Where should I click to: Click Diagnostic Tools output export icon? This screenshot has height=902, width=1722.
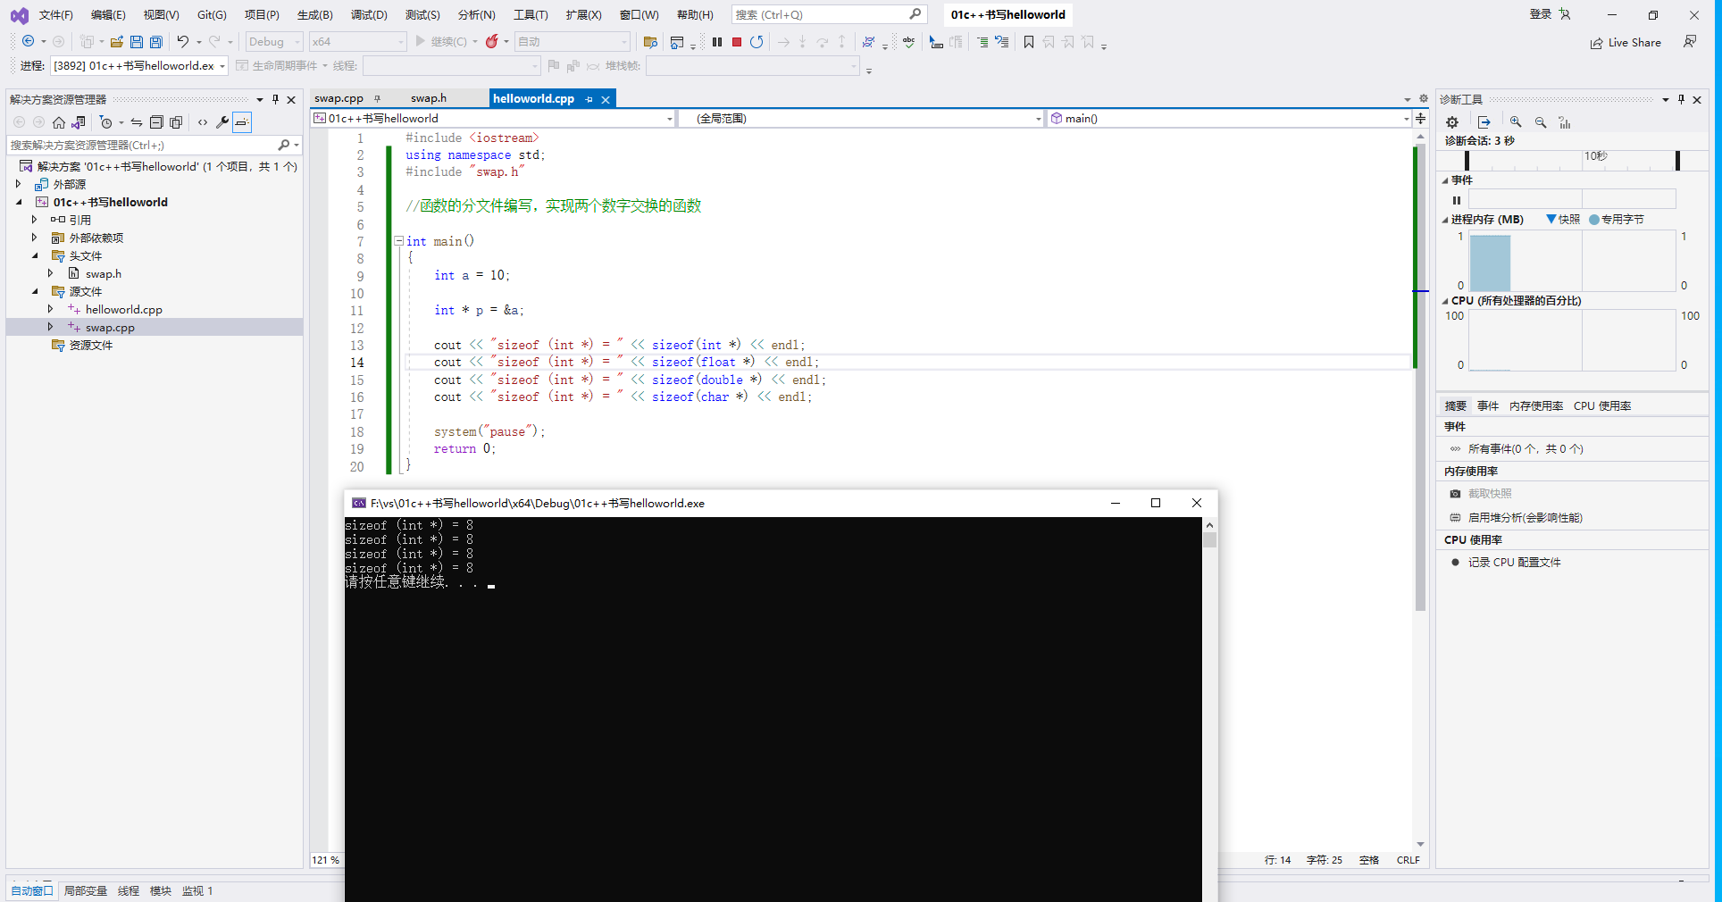coord(1484,122)
